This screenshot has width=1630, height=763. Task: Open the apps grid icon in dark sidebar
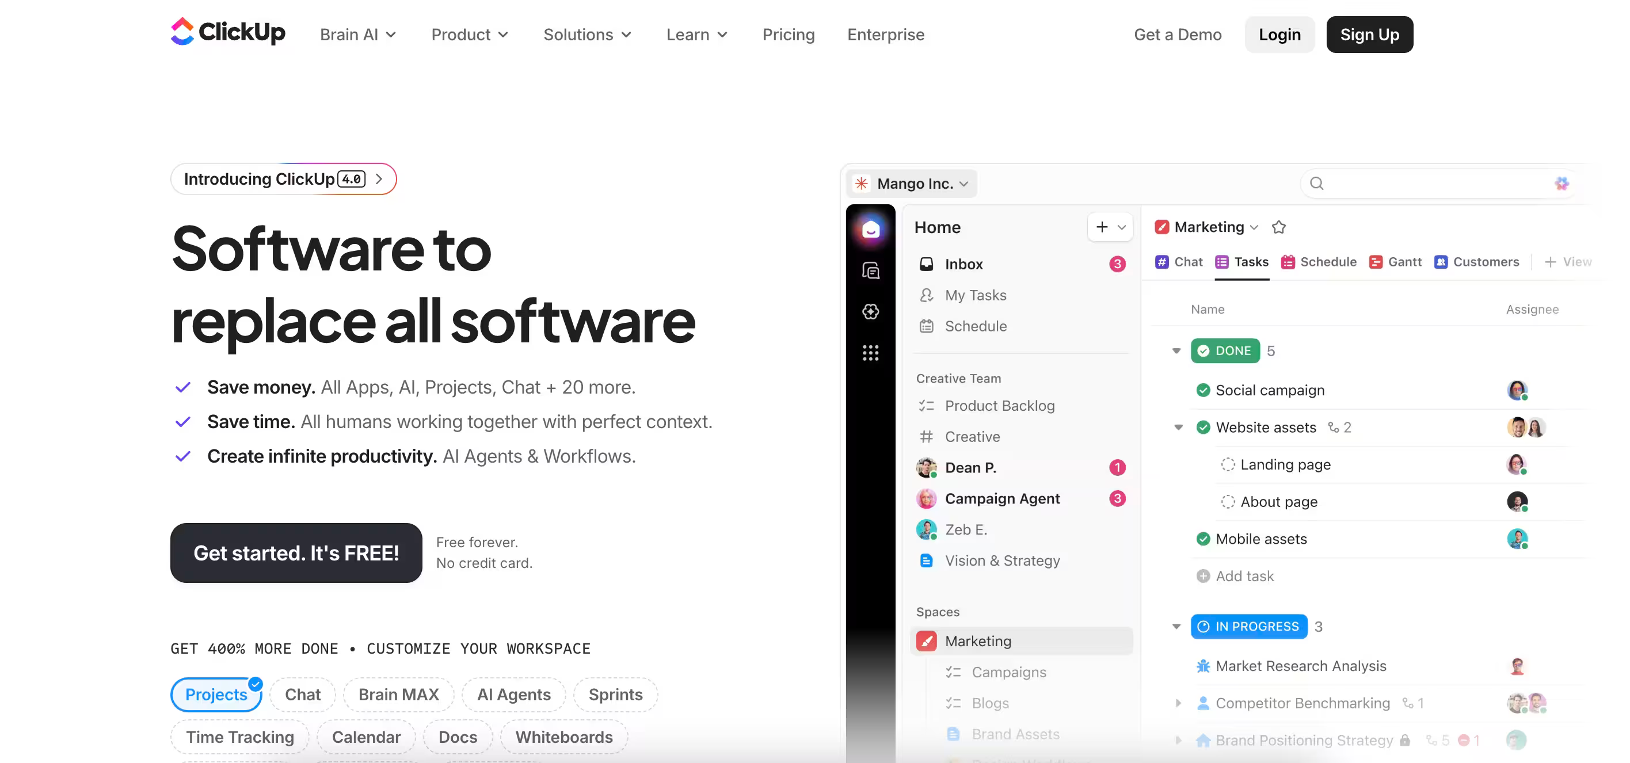(871, 352)
